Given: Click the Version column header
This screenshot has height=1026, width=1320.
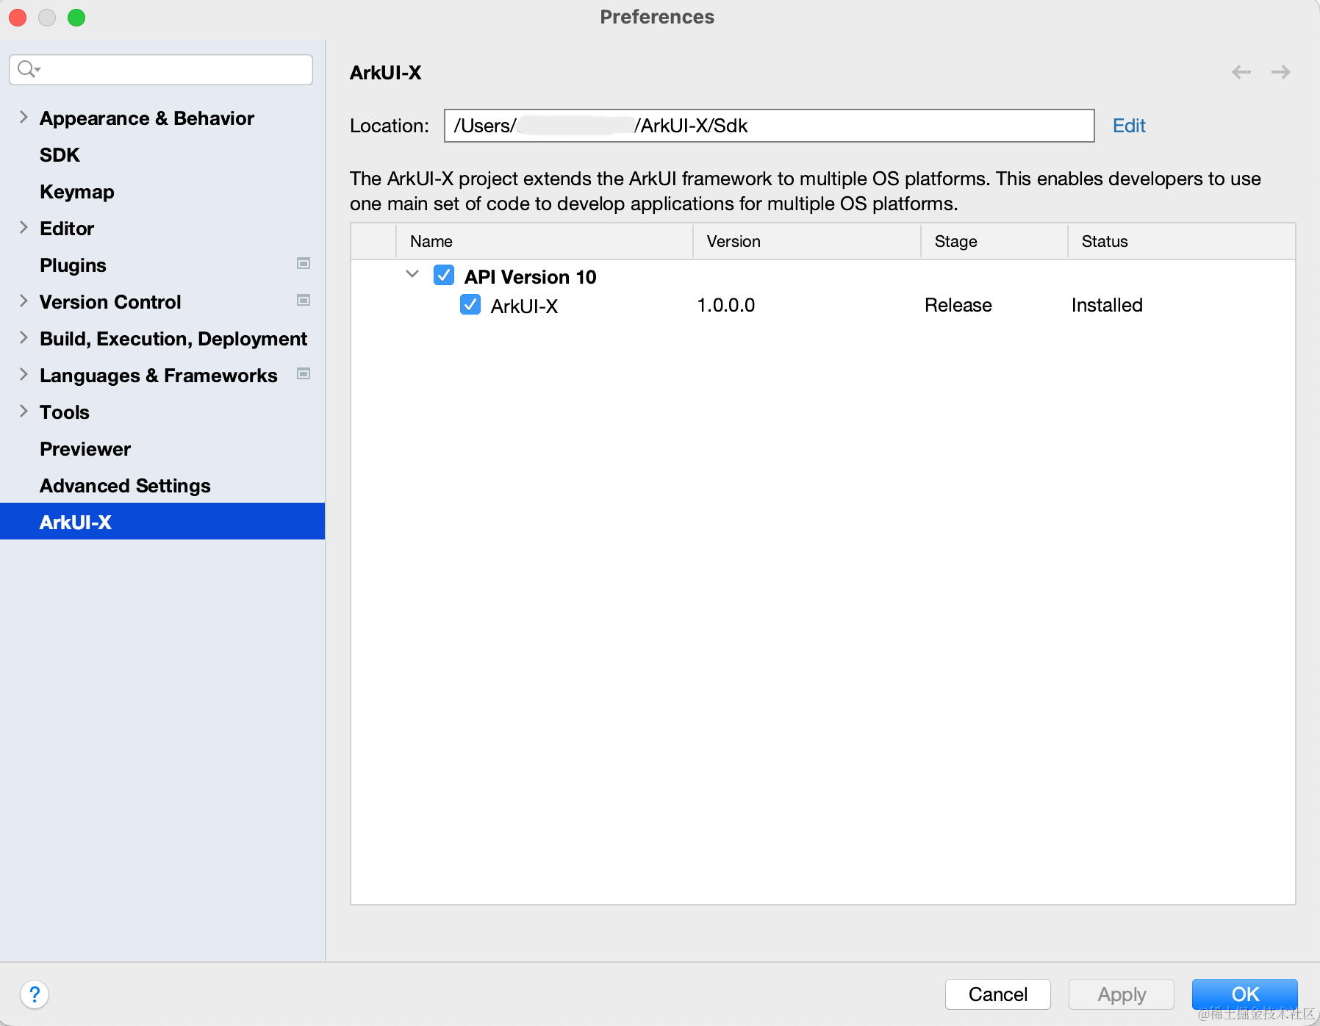Looking at the screenshot, I should (807, 241).
